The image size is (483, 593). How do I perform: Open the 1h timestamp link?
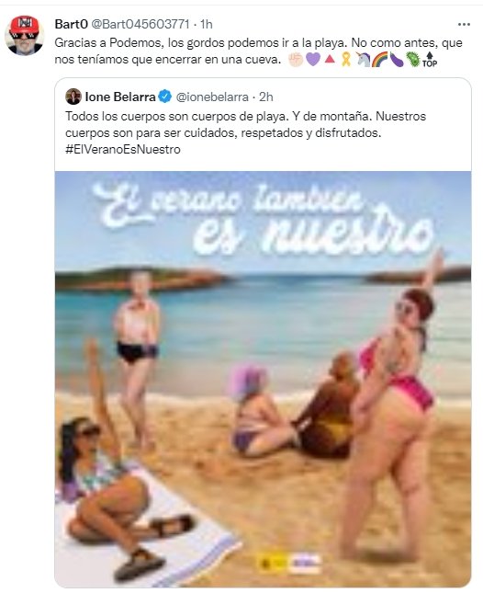207,24
